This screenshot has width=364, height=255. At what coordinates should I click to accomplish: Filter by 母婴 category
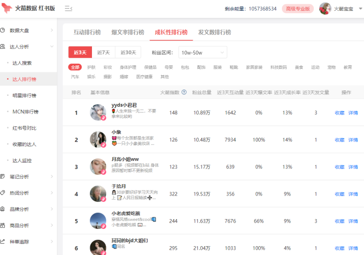coord(169,67)
